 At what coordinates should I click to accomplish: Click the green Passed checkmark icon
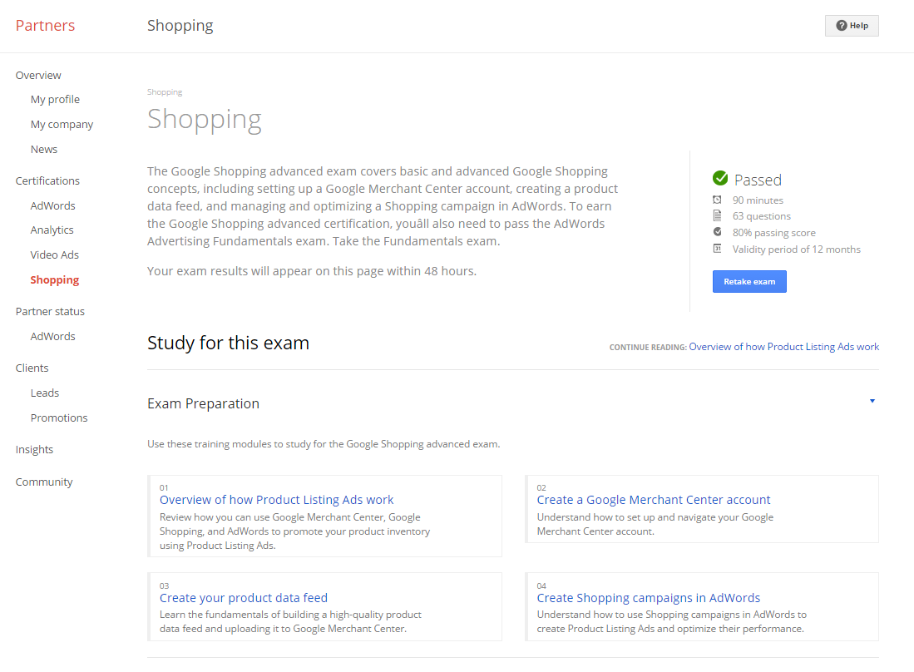pyautogui.click(x=720, y=178)
